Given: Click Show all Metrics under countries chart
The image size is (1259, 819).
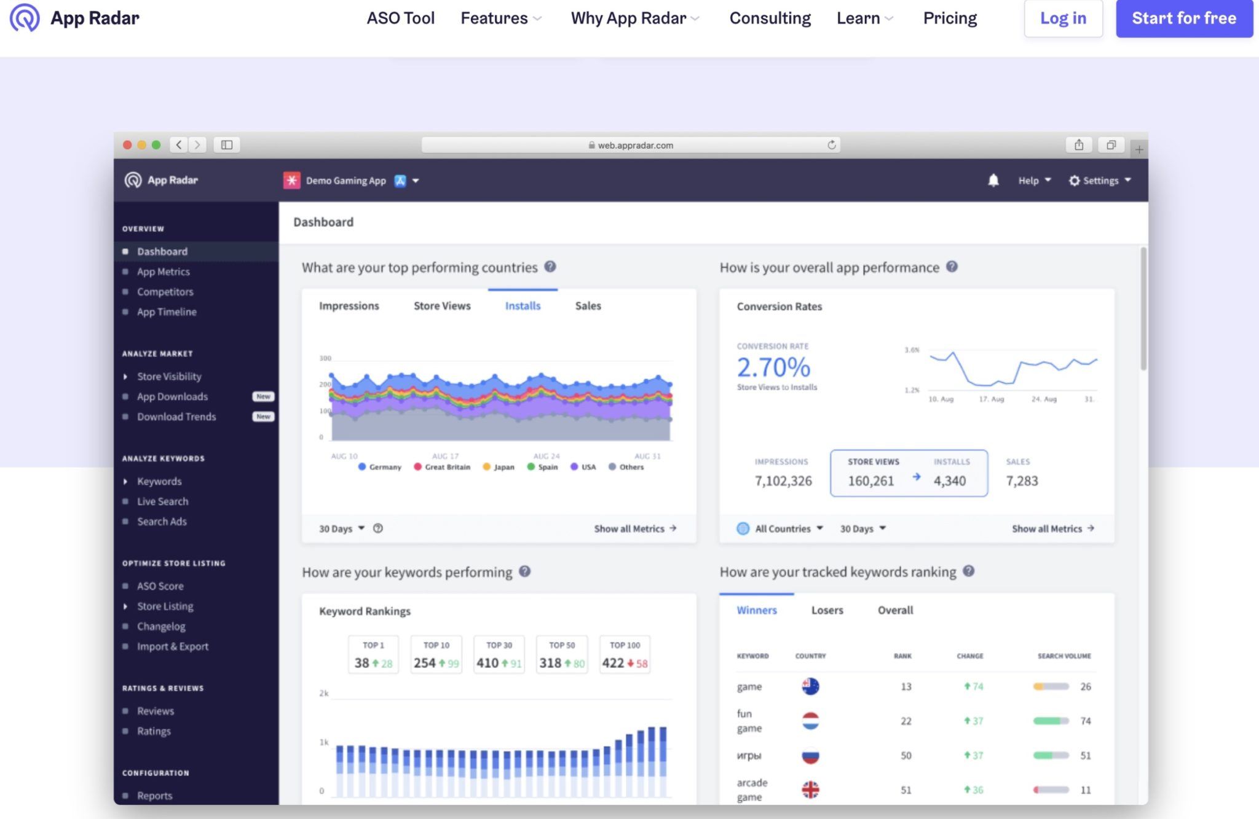Looking at the screenshot, I should click(635, 528).
